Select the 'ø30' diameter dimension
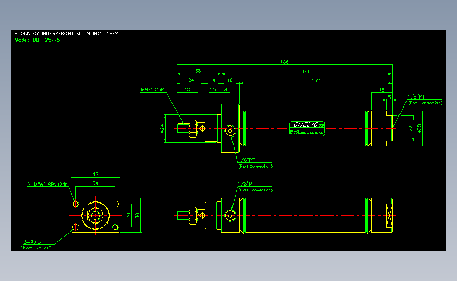The height and width of the screenshot is (281, 457). (419, 129)
